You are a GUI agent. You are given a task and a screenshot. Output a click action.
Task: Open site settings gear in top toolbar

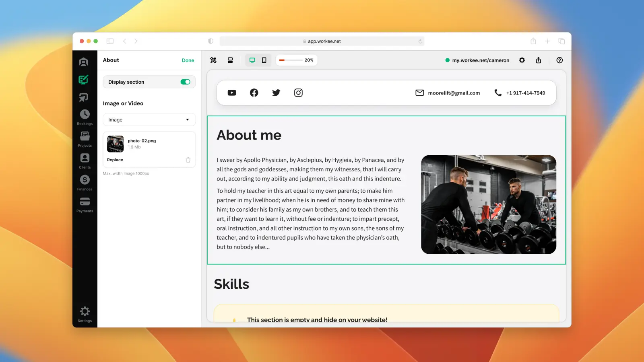[x=522, y=60]
